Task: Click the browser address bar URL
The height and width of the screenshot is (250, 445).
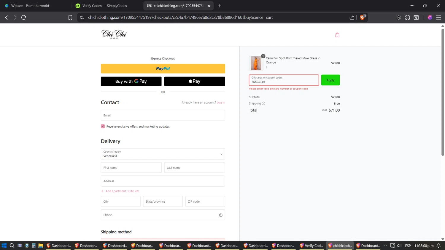Action: (x=180, y=17)
